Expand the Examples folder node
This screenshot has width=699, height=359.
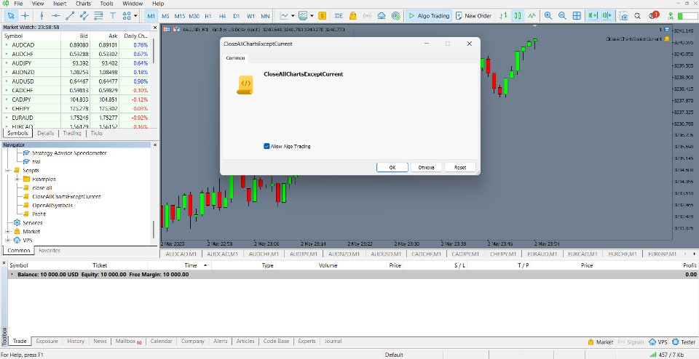click(x=17, y=179)
